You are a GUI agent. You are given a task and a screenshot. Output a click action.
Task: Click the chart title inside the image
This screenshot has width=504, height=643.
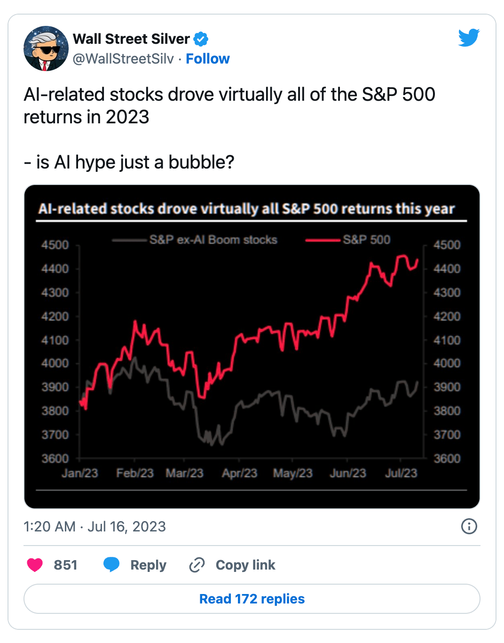click(x=246, y=209)
